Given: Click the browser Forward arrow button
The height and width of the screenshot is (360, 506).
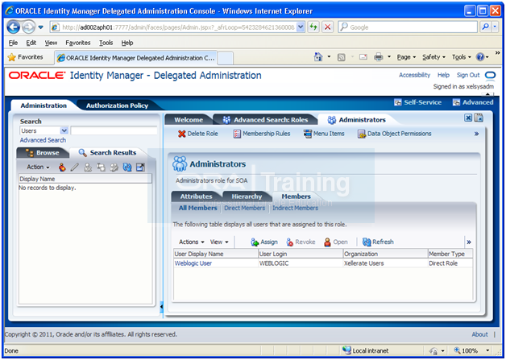Looking at the screenshot, I should [x=29, y=27].
